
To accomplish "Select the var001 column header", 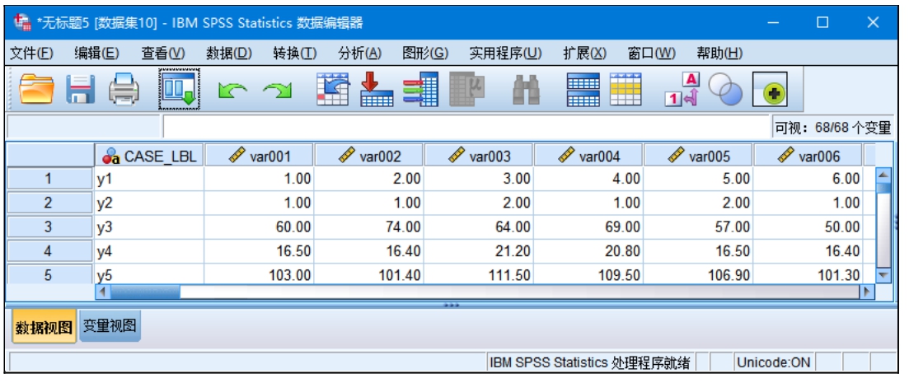I will [x=259, y=156].
